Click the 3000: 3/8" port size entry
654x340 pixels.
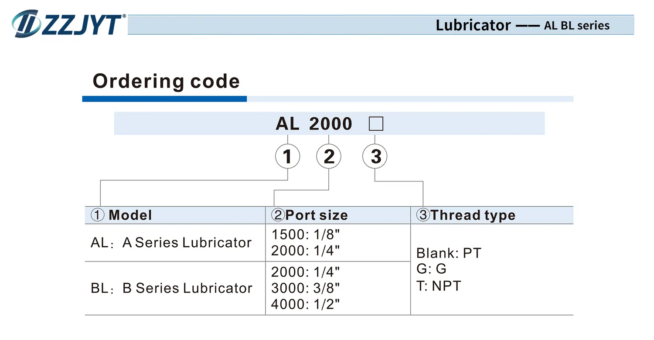(x=305, y=288)
